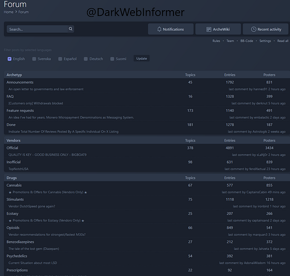
Task: Click the Read all link
Action: pyautogui.click(x=283, y=41)
